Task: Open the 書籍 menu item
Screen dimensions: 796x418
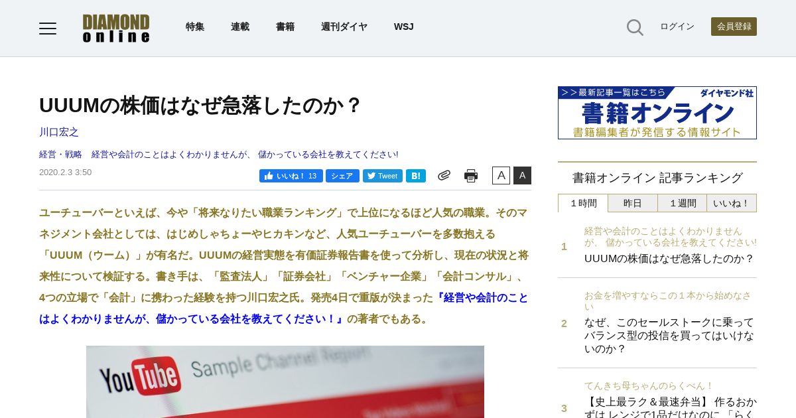Action: 285,27
